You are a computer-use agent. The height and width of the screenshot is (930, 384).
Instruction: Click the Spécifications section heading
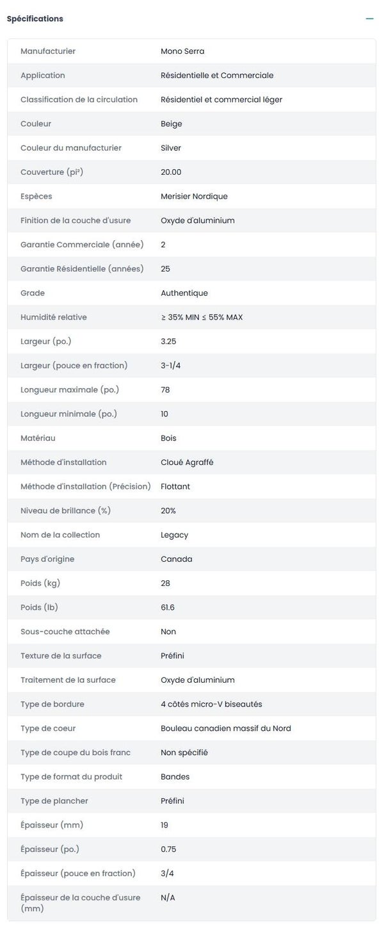click(35, 19)
